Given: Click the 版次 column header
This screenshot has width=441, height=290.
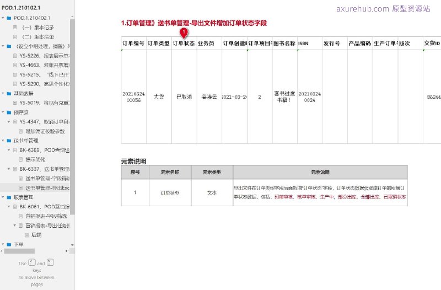Looking at the screenshot, I should 411,44.
